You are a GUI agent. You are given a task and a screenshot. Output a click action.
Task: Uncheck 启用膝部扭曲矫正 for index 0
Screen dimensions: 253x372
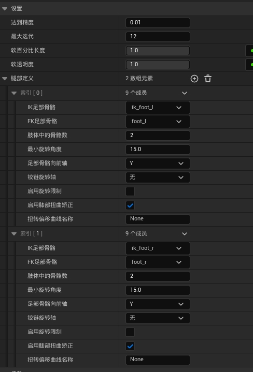[x=130, y=205]
